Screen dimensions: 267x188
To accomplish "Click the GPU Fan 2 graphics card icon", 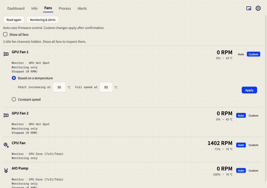I will point(6,116).
